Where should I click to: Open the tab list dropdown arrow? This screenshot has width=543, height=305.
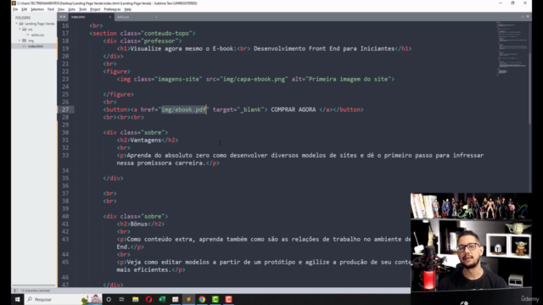(528, 17)
